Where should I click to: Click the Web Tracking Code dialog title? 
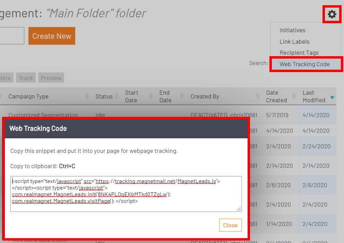tap(38, 129)
